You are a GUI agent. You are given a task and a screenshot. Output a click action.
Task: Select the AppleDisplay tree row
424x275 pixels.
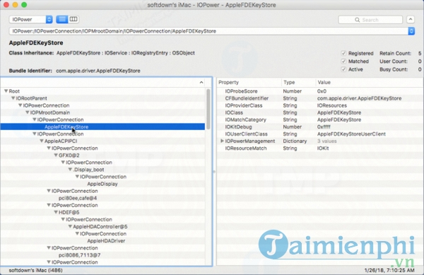(x=102, y=184)
